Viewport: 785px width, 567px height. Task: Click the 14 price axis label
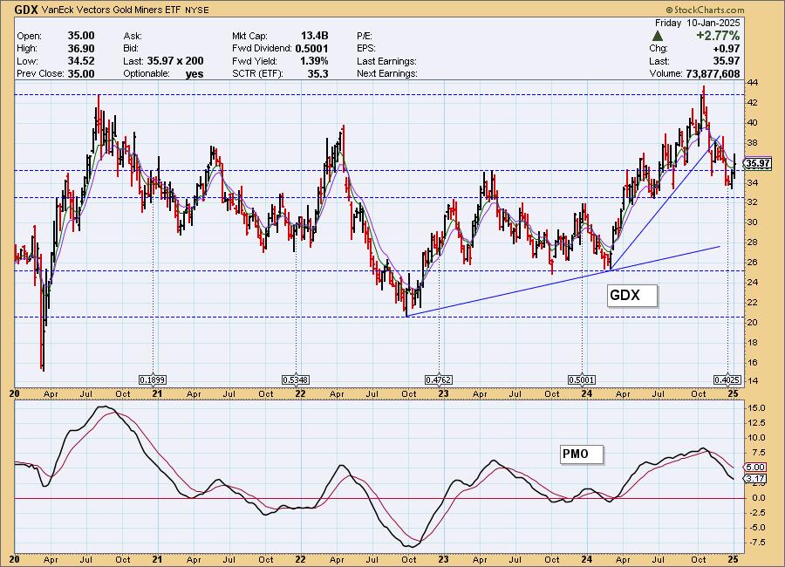(x=753, y=380)
